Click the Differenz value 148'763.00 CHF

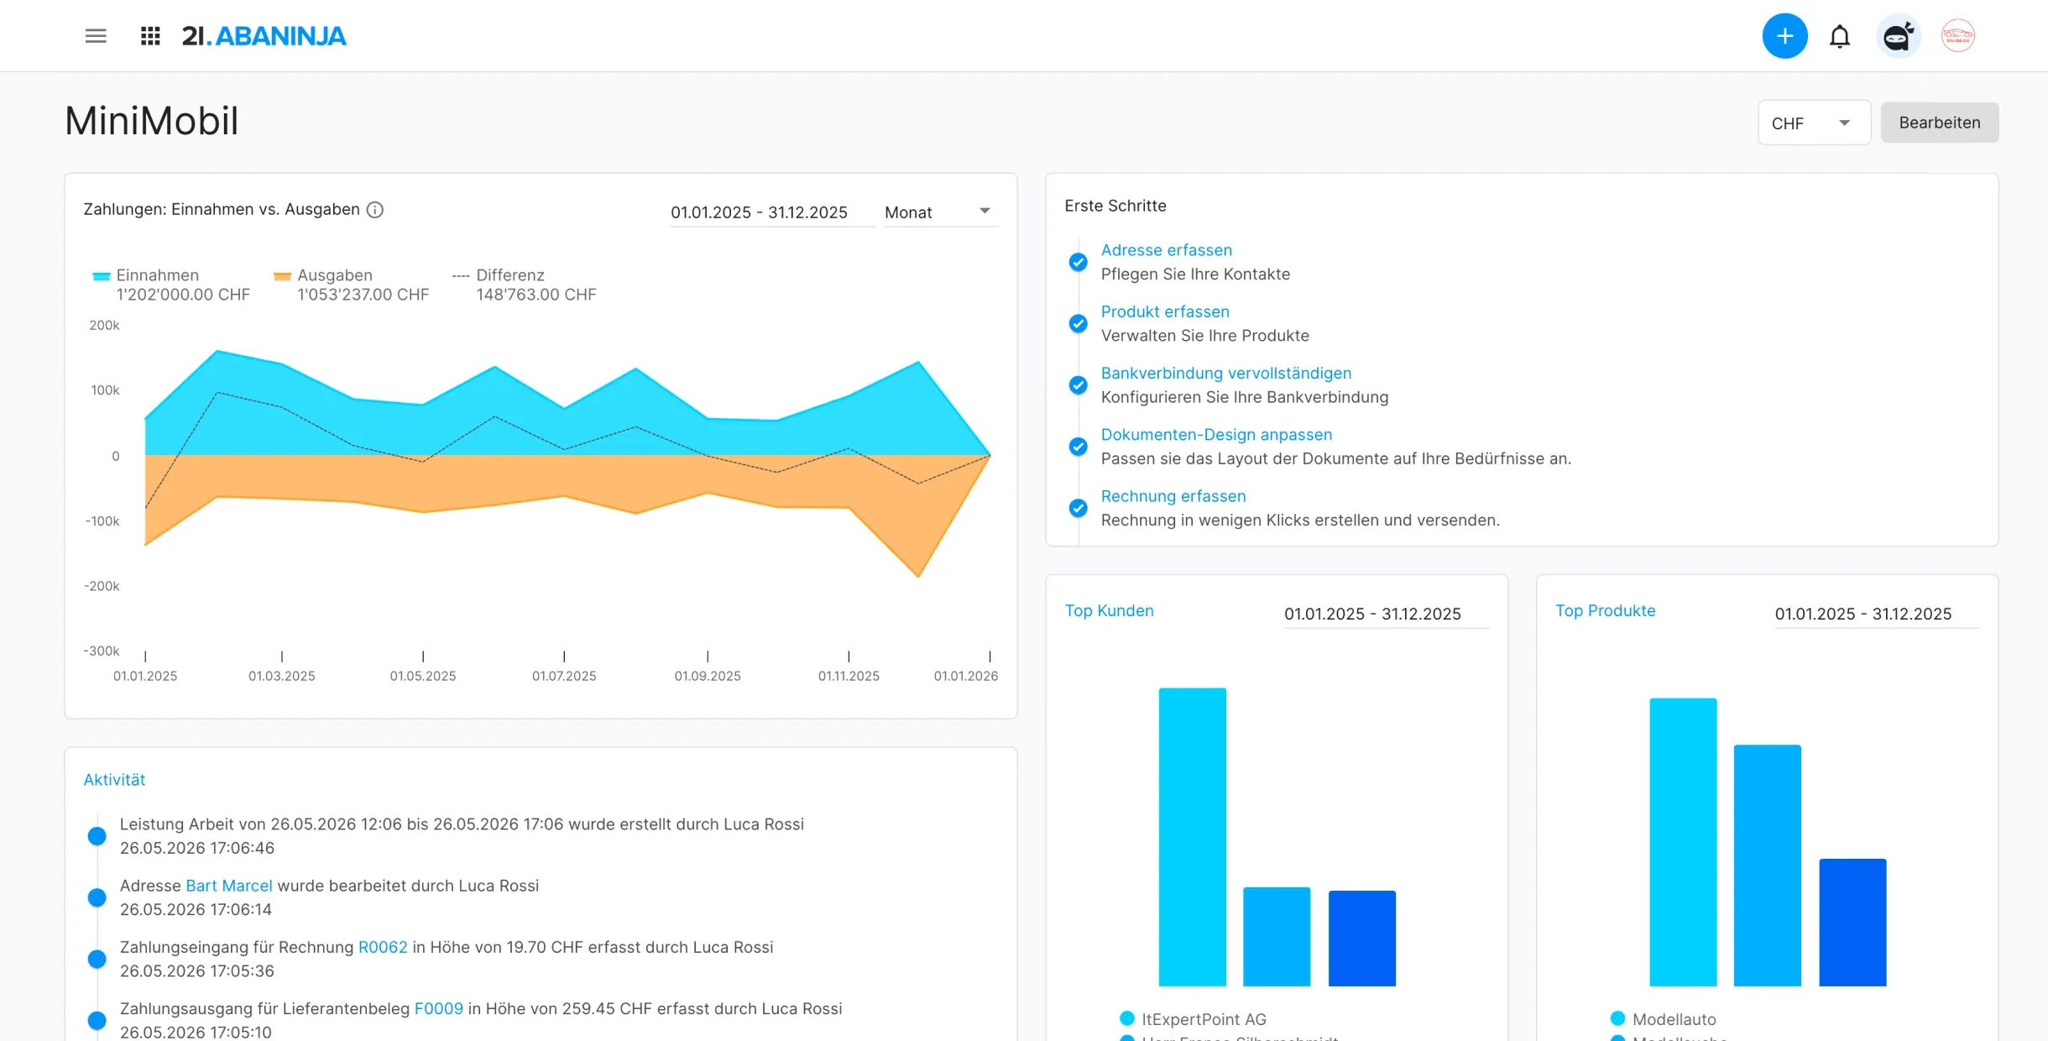click(536, 295)
